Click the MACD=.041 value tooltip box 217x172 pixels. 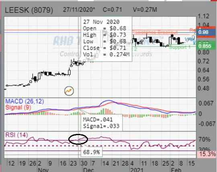click(x=102, y=123)
